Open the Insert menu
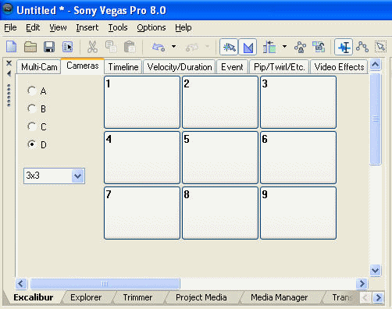Screen dimensions: 392x309 (x=87, y=27)
